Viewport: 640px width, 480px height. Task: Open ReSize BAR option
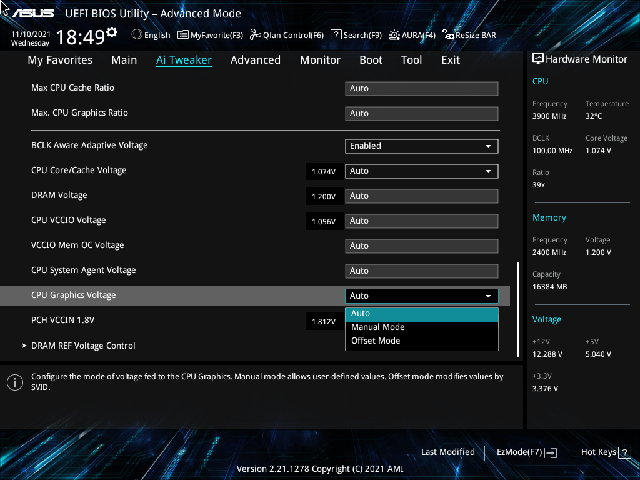(469, 35)
